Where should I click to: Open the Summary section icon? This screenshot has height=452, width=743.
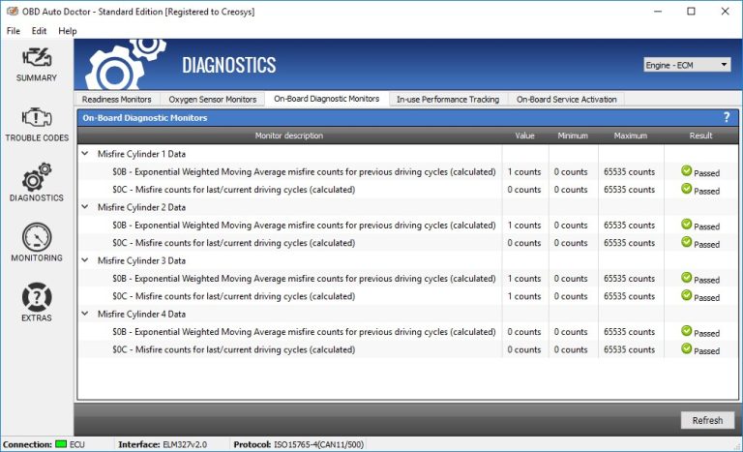[37, 57]
